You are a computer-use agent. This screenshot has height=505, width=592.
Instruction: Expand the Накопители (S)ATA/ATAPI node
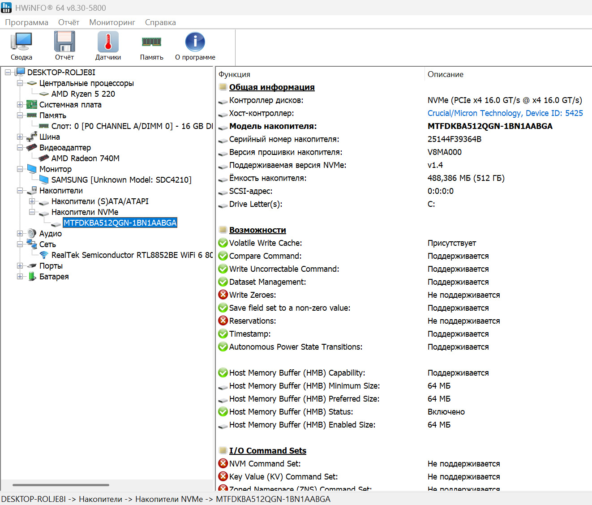click(32, 201)
